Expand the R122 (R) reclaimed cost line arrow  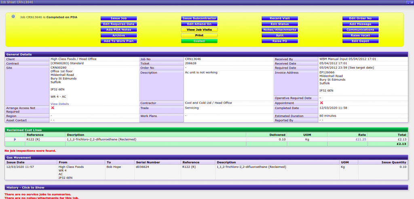15,139
